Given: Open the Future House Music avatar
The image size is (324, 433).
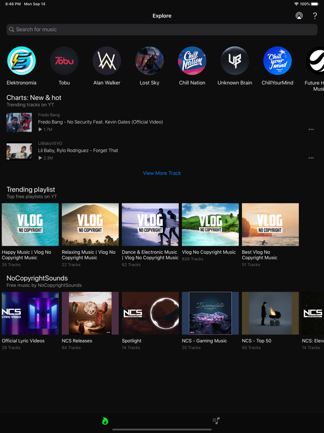Looking at the screenshot, I should pos(316,61).
